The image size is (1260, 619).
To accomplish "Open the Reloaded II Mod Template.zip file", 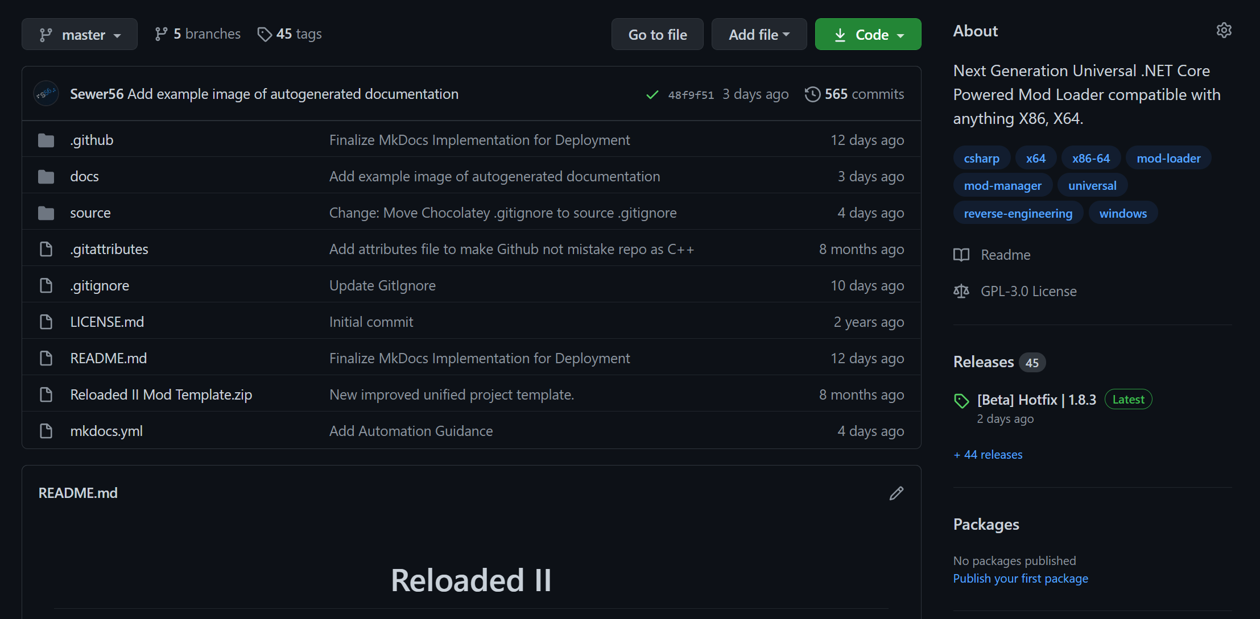I will pos(161,395).
